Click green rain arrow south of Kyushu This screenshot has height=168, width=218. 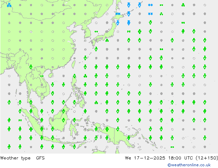tap(96, 49)
